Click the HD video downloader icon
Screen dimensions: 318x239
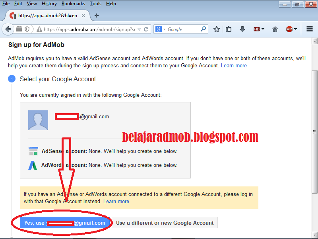pos(257,29)
